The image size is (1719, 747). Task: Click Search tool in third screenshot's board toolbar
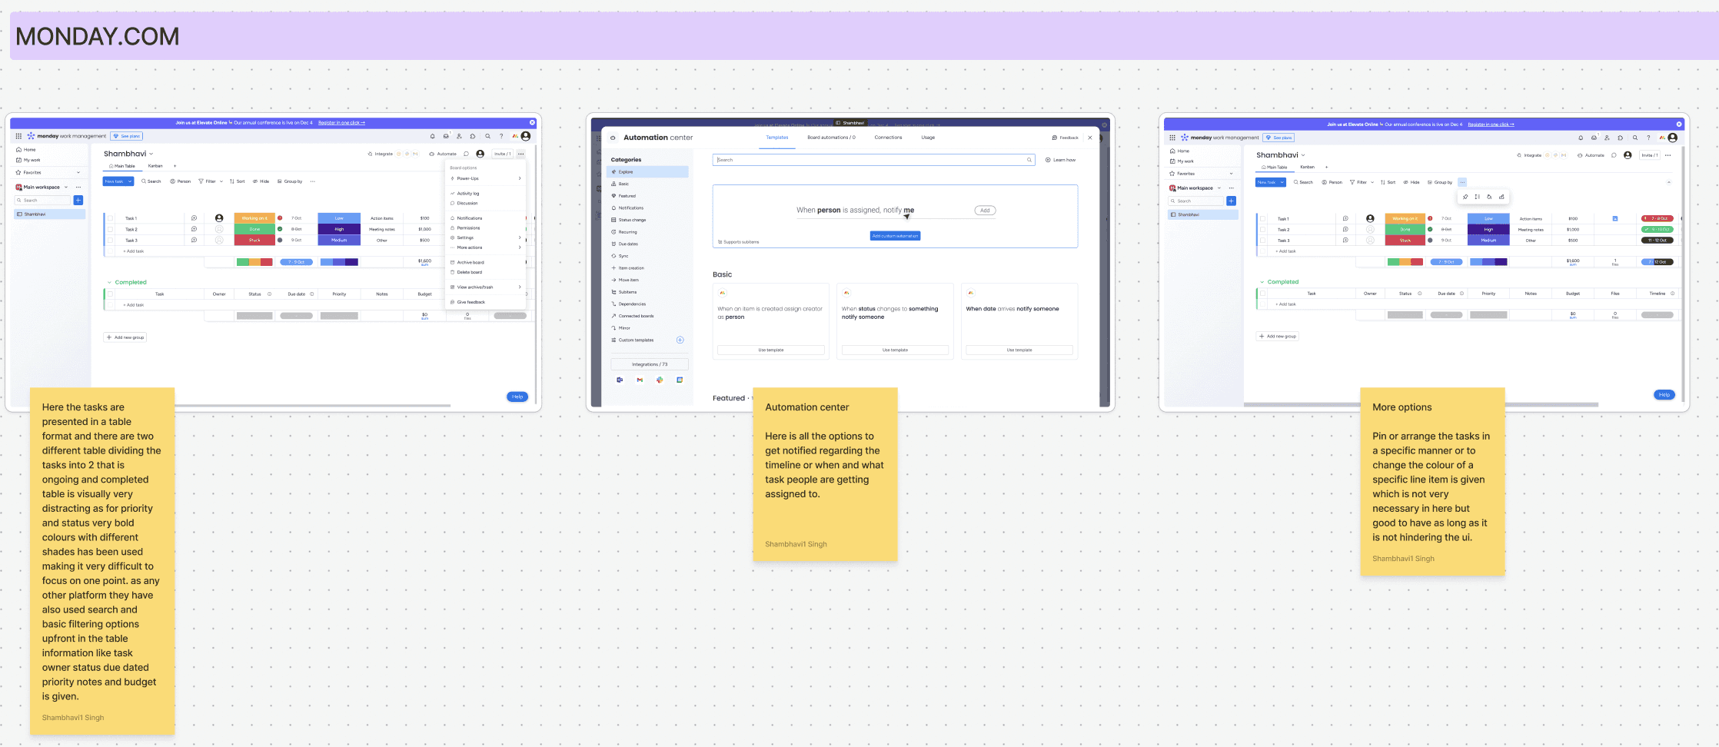pos(1303,182)
